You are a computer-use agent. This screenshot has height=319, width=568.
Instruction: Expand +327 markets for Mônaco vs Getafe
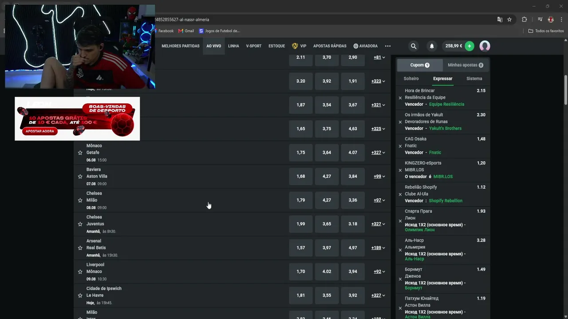[x=378, y=152]
